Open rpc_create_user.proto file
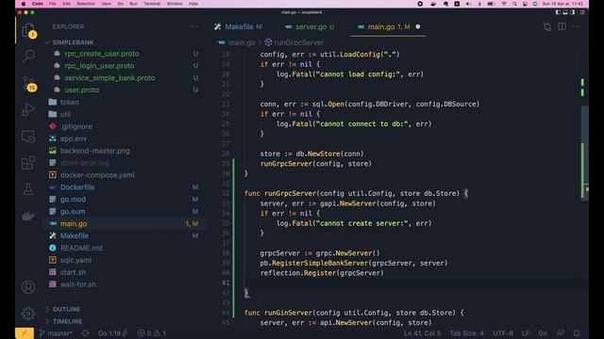The width and height of the screenshot is (604, 339). [x=101, y=54]
